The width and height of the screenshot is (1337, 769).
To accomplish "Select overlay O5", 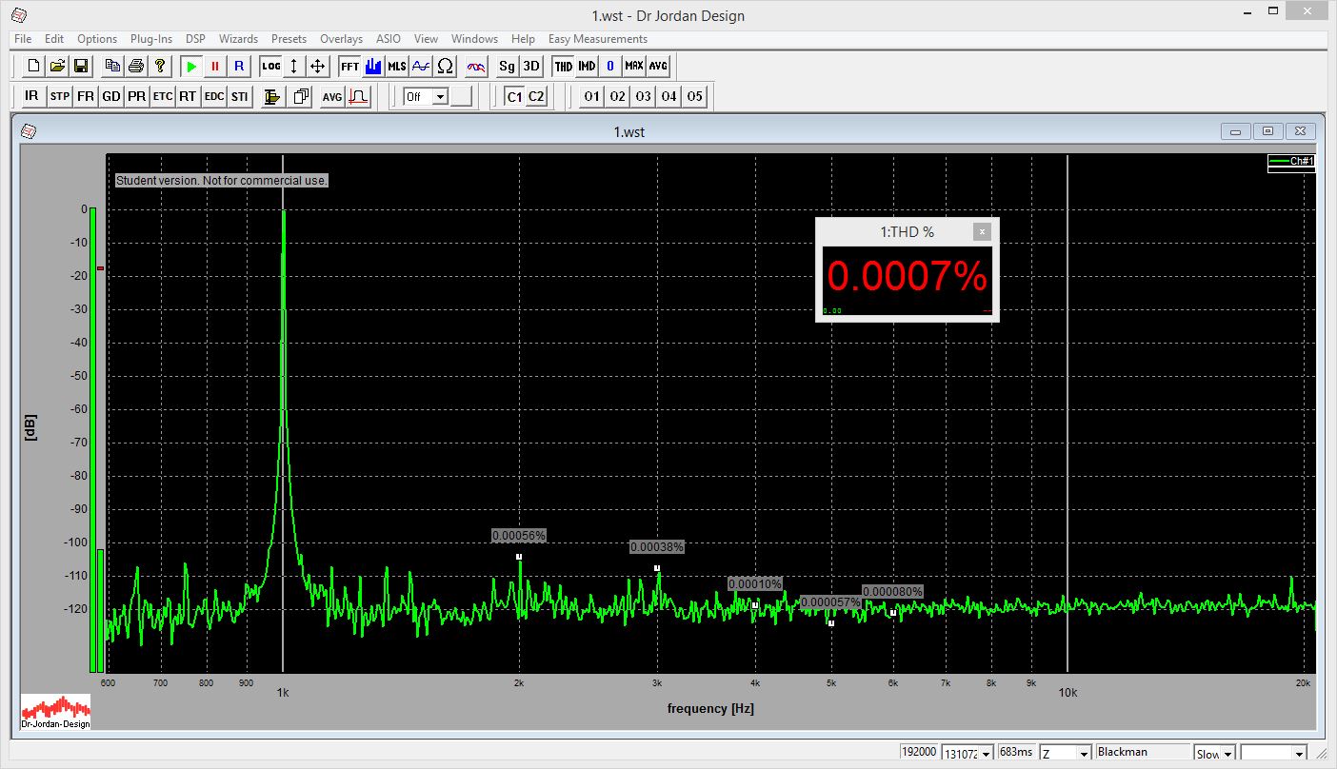I will (695, 96).
